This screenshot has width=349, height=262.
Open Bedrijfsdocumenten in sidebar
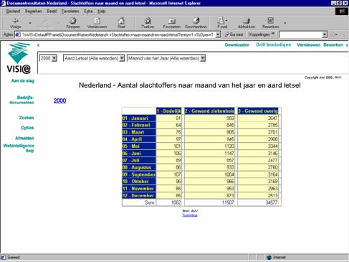coord(21,100)
